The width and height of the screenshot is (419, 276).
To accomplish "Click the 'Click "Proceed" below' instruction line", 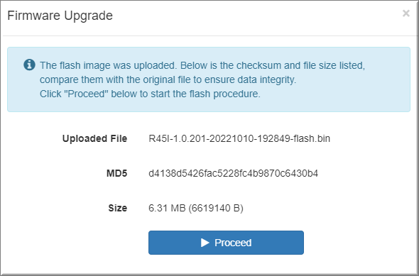I will pyautogui.click(x=150, y=94).
